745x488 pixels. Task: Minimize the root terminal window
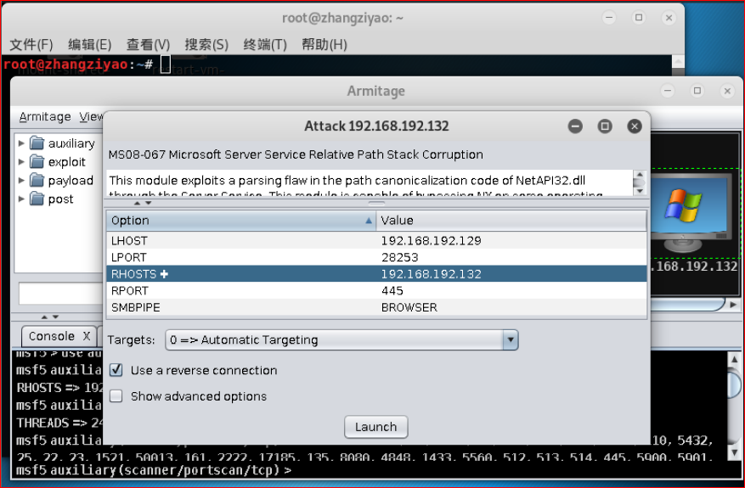pos(609,18)
